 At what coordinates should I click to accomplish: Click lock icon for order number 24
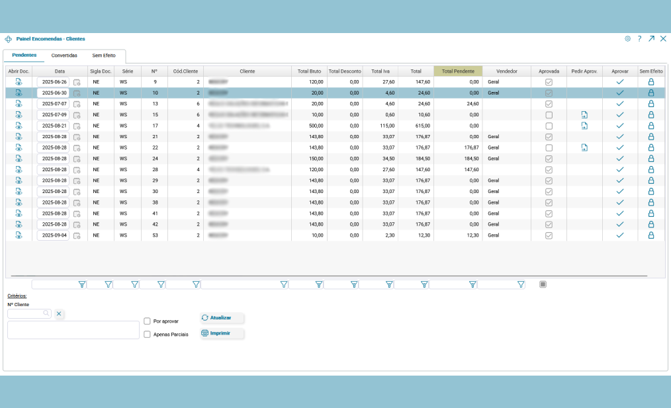(x=650, y=159)
